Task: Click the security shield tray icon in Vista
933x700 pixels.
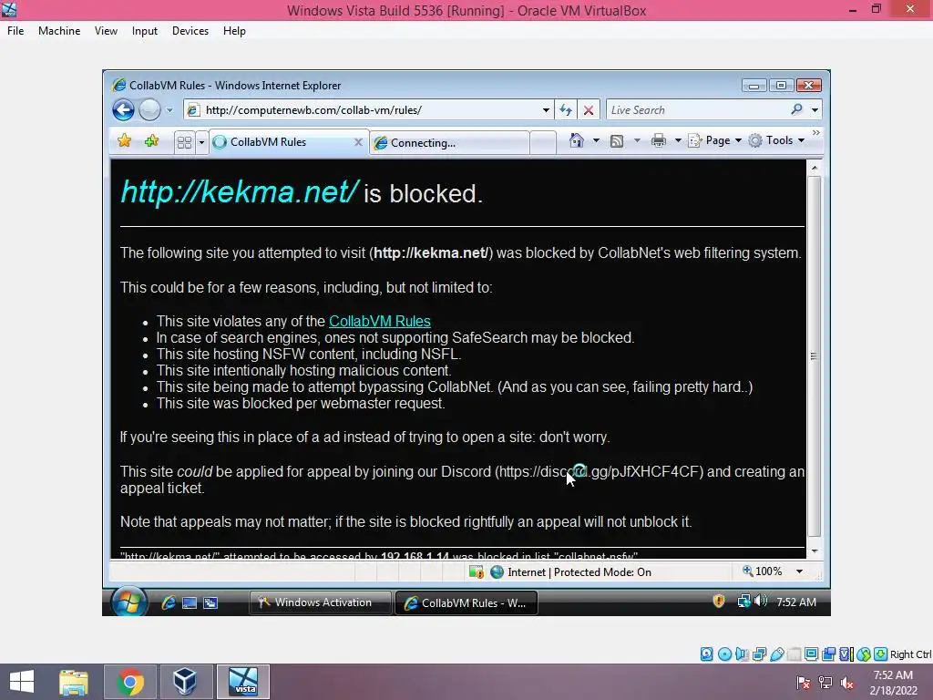Action: [719, 602]
